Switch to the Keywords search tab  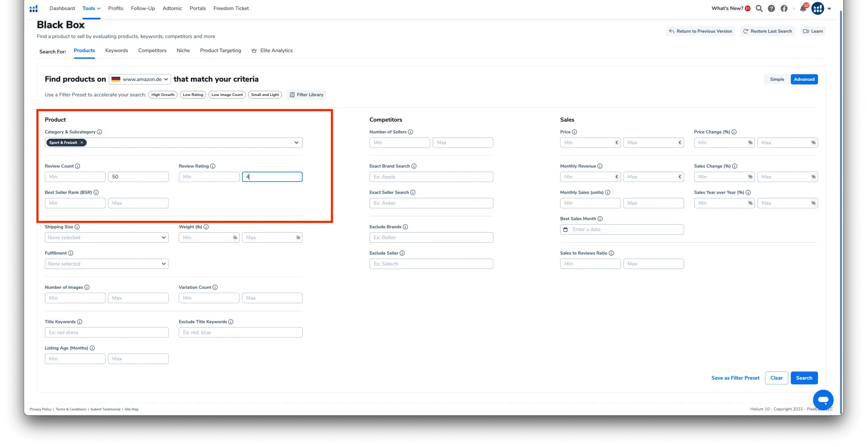116,51
